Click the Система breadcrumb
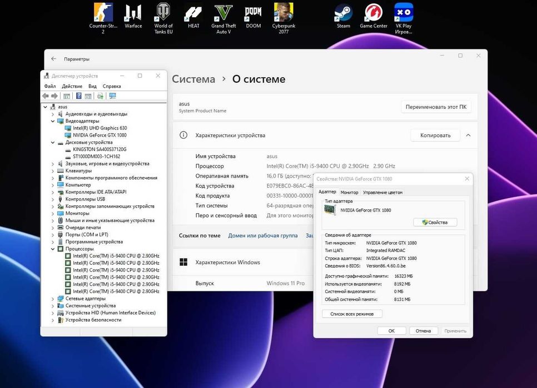The image size is (537, 388). pyautogui.click(x=193, y=79)
